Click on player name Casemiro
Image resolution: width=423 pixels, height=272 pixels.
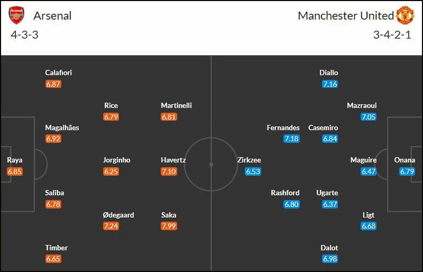[x=323, y=128]
